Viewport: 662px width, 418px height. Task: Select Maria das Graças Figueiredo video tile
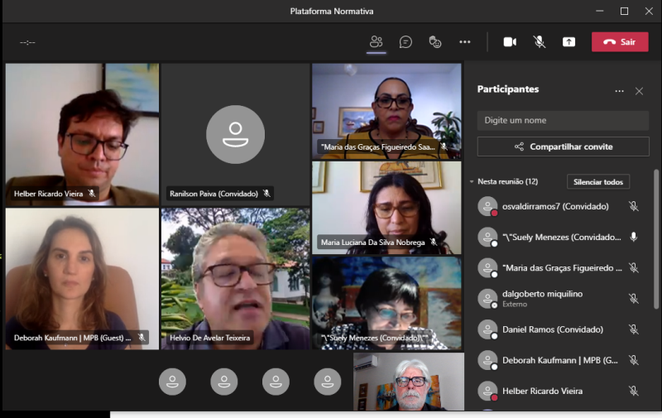[x=386, y=111]
